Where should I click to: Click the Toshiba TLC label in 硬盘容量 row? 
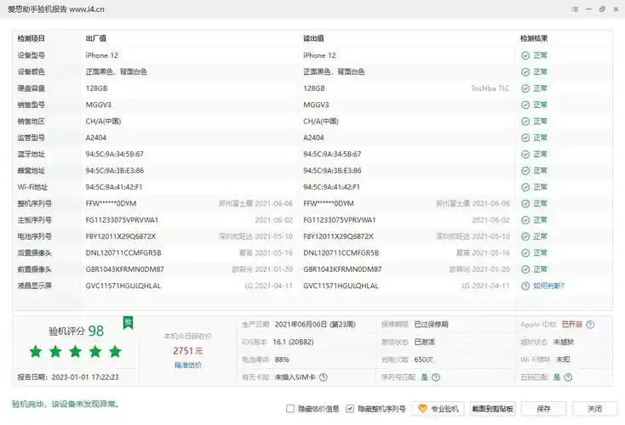pyautogui.click(x=490, y=88)
